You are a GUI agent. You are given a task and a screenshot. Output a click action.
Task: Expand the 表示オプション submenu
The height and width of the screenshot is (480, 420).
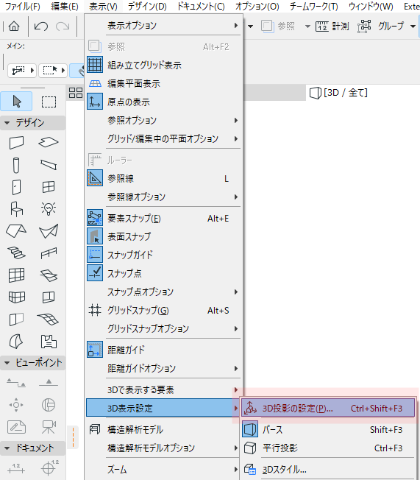[x=164, y=25]
